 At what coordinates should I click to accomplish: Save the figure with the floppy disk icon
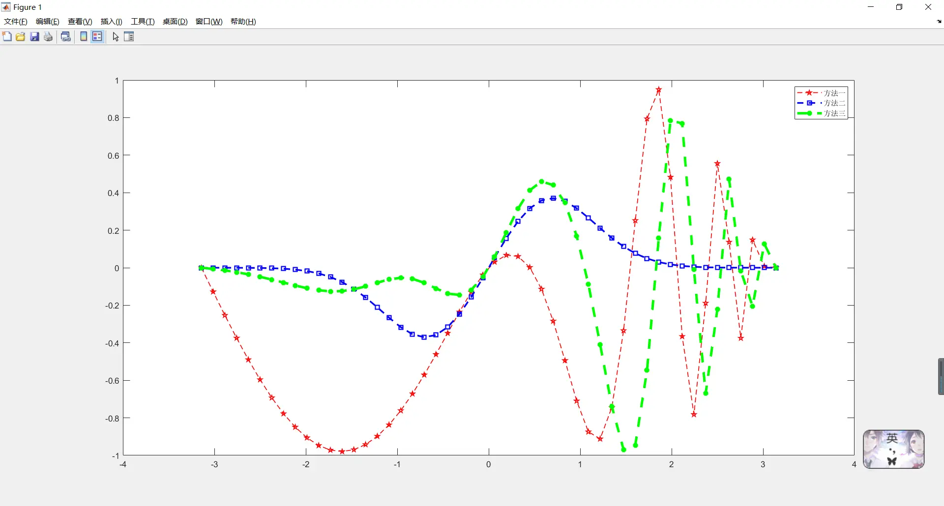[34, 37]
